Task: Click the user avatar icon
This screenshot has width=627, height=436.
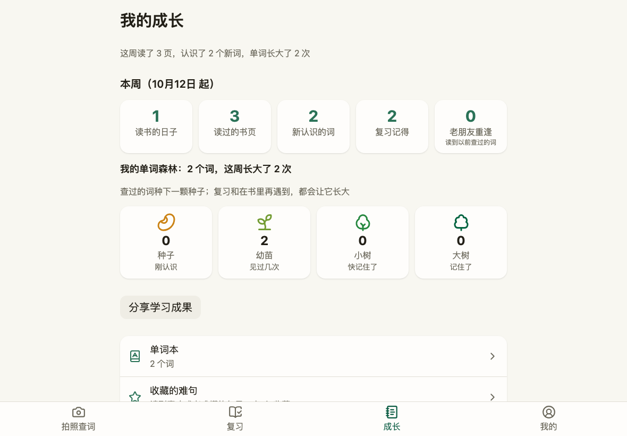Action: click(x=548, y=412)
